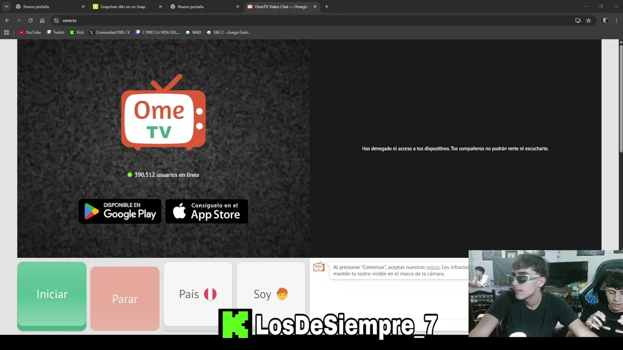Open the Chrome three-dot menu

click(617, 20)
